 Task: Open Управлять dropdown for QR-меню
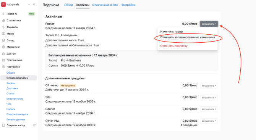coord(209,85)
